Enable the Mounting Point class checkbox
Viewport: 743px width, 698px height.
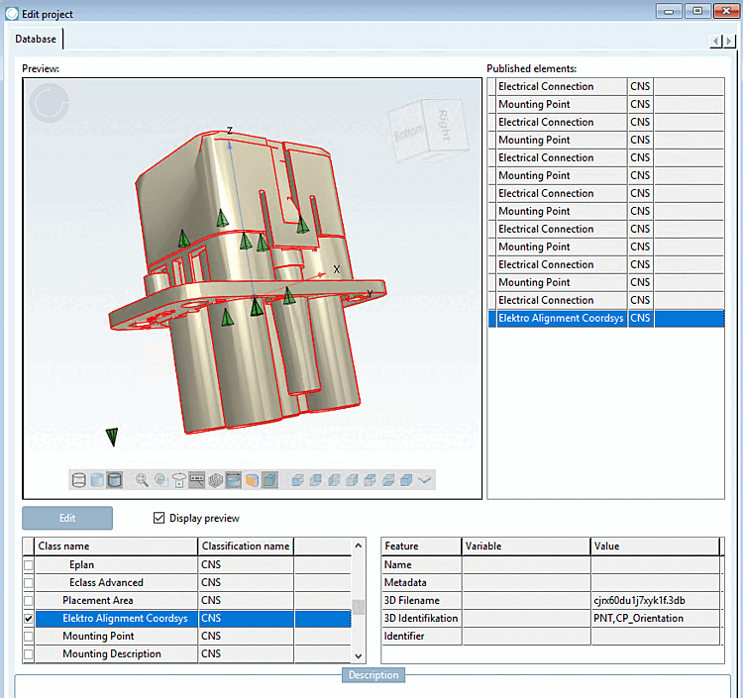[28, 637]
